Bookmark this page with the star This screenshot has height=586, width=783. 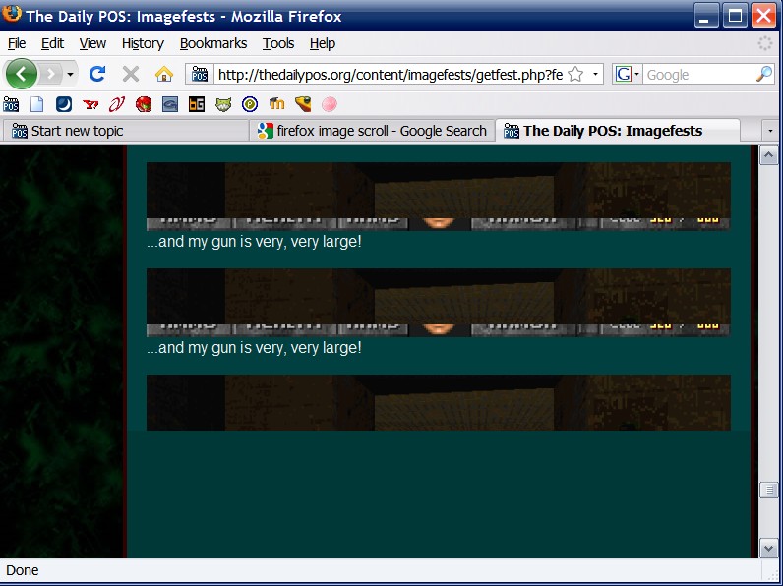(x=575, y=75)
